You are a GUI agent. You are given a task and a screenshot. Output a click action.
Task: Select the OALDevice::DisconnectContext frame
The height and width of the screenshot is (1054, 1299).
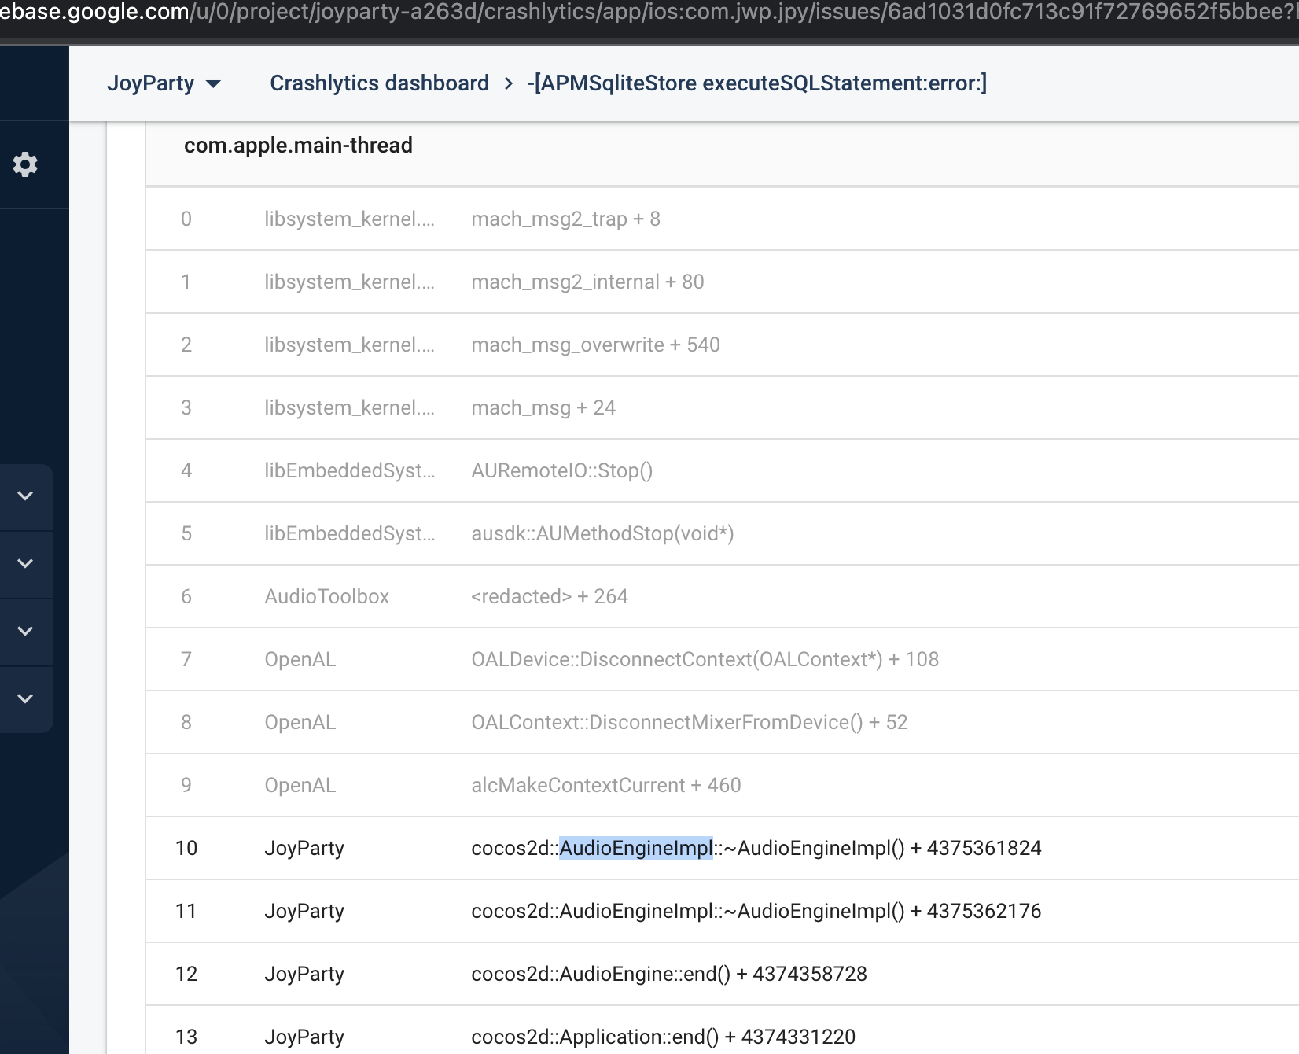coord(705,659)
